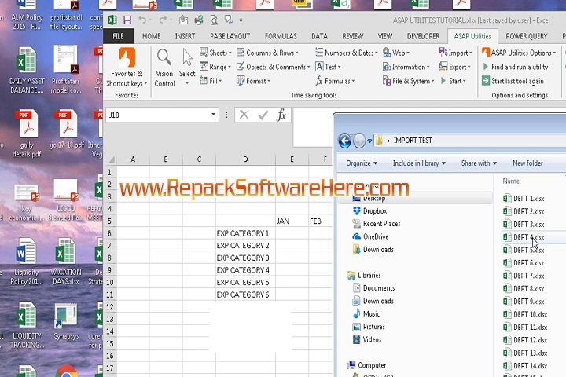Image resolution: width=566 pixels, height=377 pixels.
Task: Open the Sheets dropdown
Action: pos(215,53)
